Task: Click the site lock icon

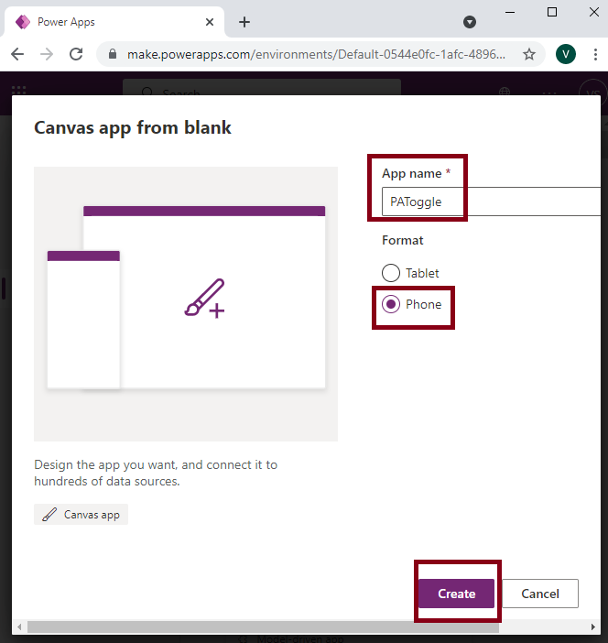Action: coord(113,55)
